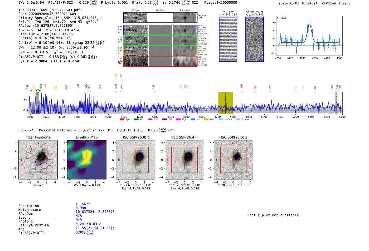Viewport: 369px width, 251px height.
Task: Click the orange HeII legend swatch
Action: point(206,119)
